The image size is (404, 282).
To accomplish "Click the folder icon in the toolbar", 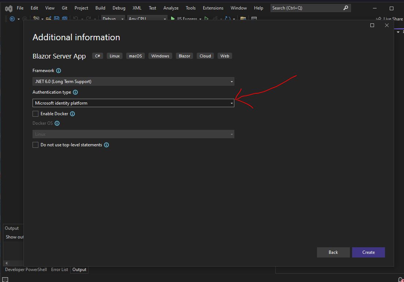I will click(x=243, y=19).
